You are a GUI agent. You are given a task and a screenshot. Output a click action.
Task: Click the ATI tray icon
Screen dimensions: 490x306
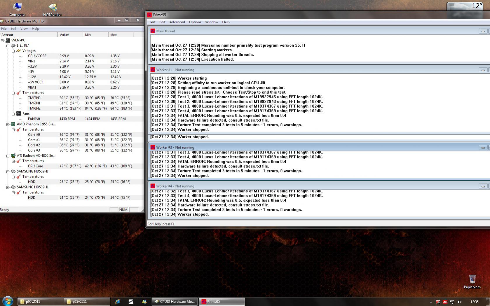[445, 302]
